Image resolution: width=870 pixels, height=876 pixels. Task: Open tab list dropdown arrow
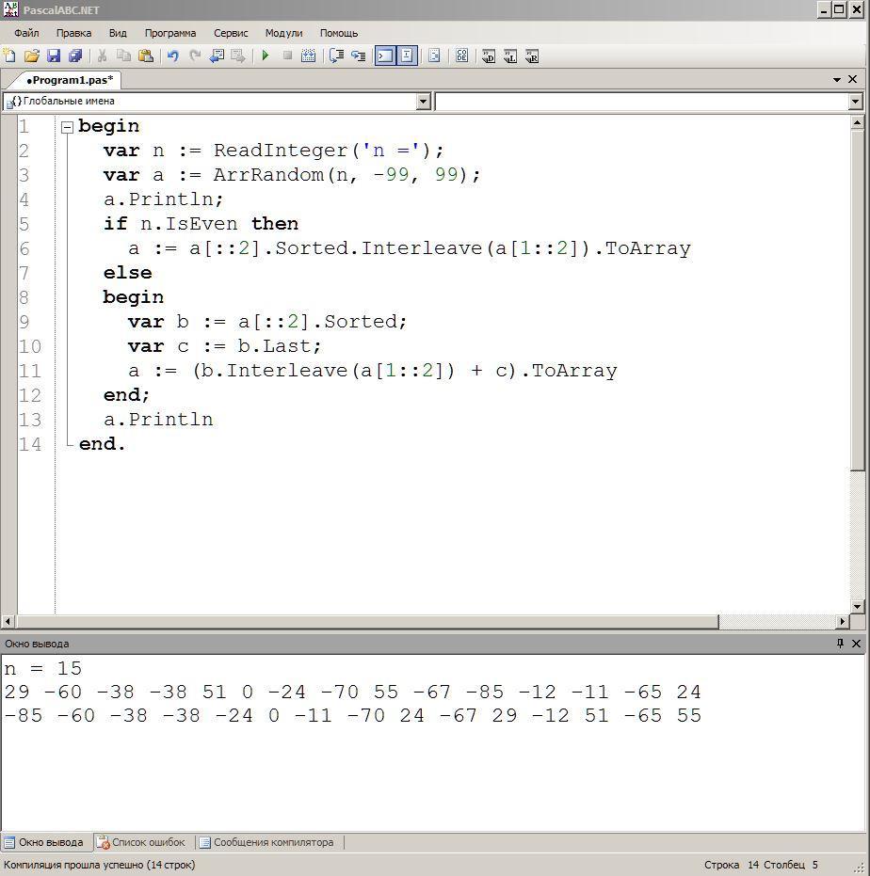837,80
